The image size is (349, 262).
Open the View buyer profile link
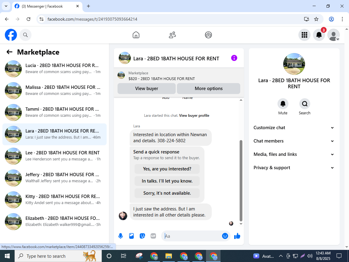[194, 116]
